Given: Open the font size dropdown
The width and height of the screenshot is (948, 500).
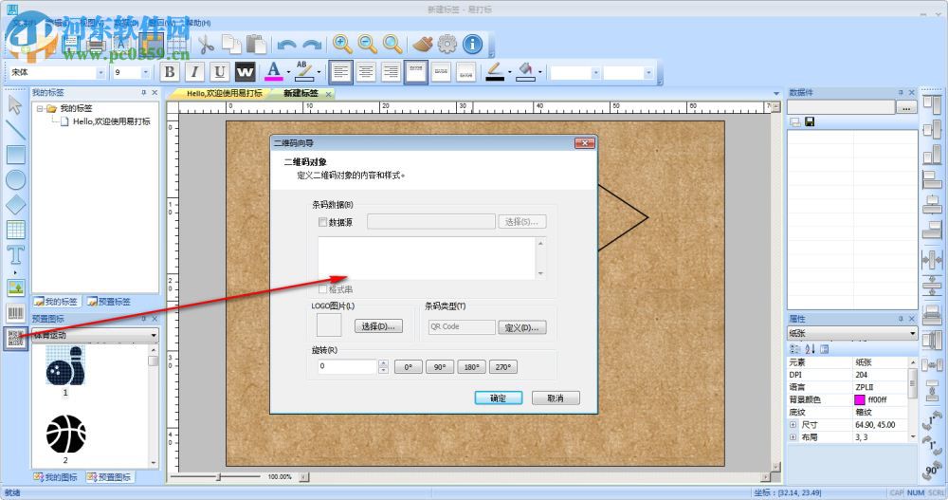Looking at the screenshot, I should pos(145,73).
